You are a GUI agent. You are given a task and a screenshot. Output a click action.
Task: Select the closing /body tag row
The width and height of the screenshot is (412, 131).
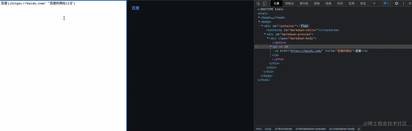(x=266, y=76)
